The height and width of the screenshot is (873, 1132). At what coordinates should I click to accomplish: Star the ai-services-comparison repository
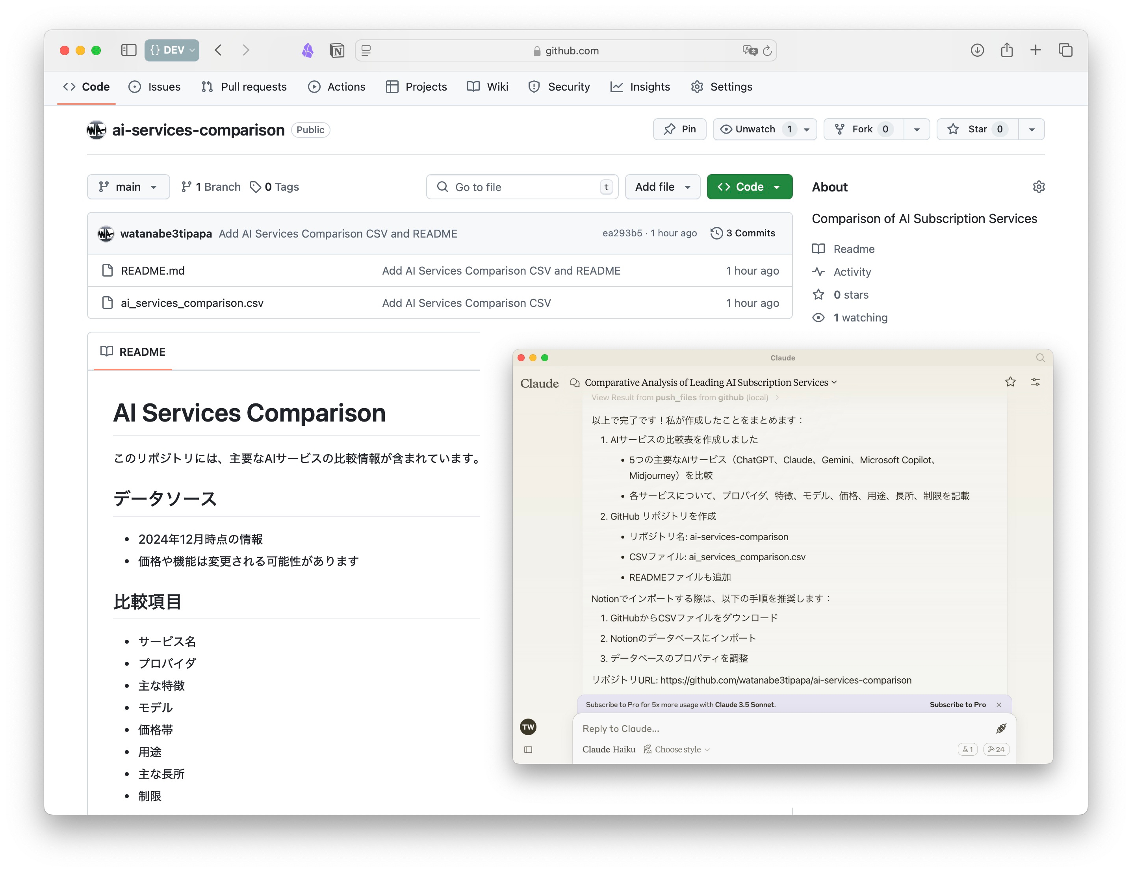978,130
